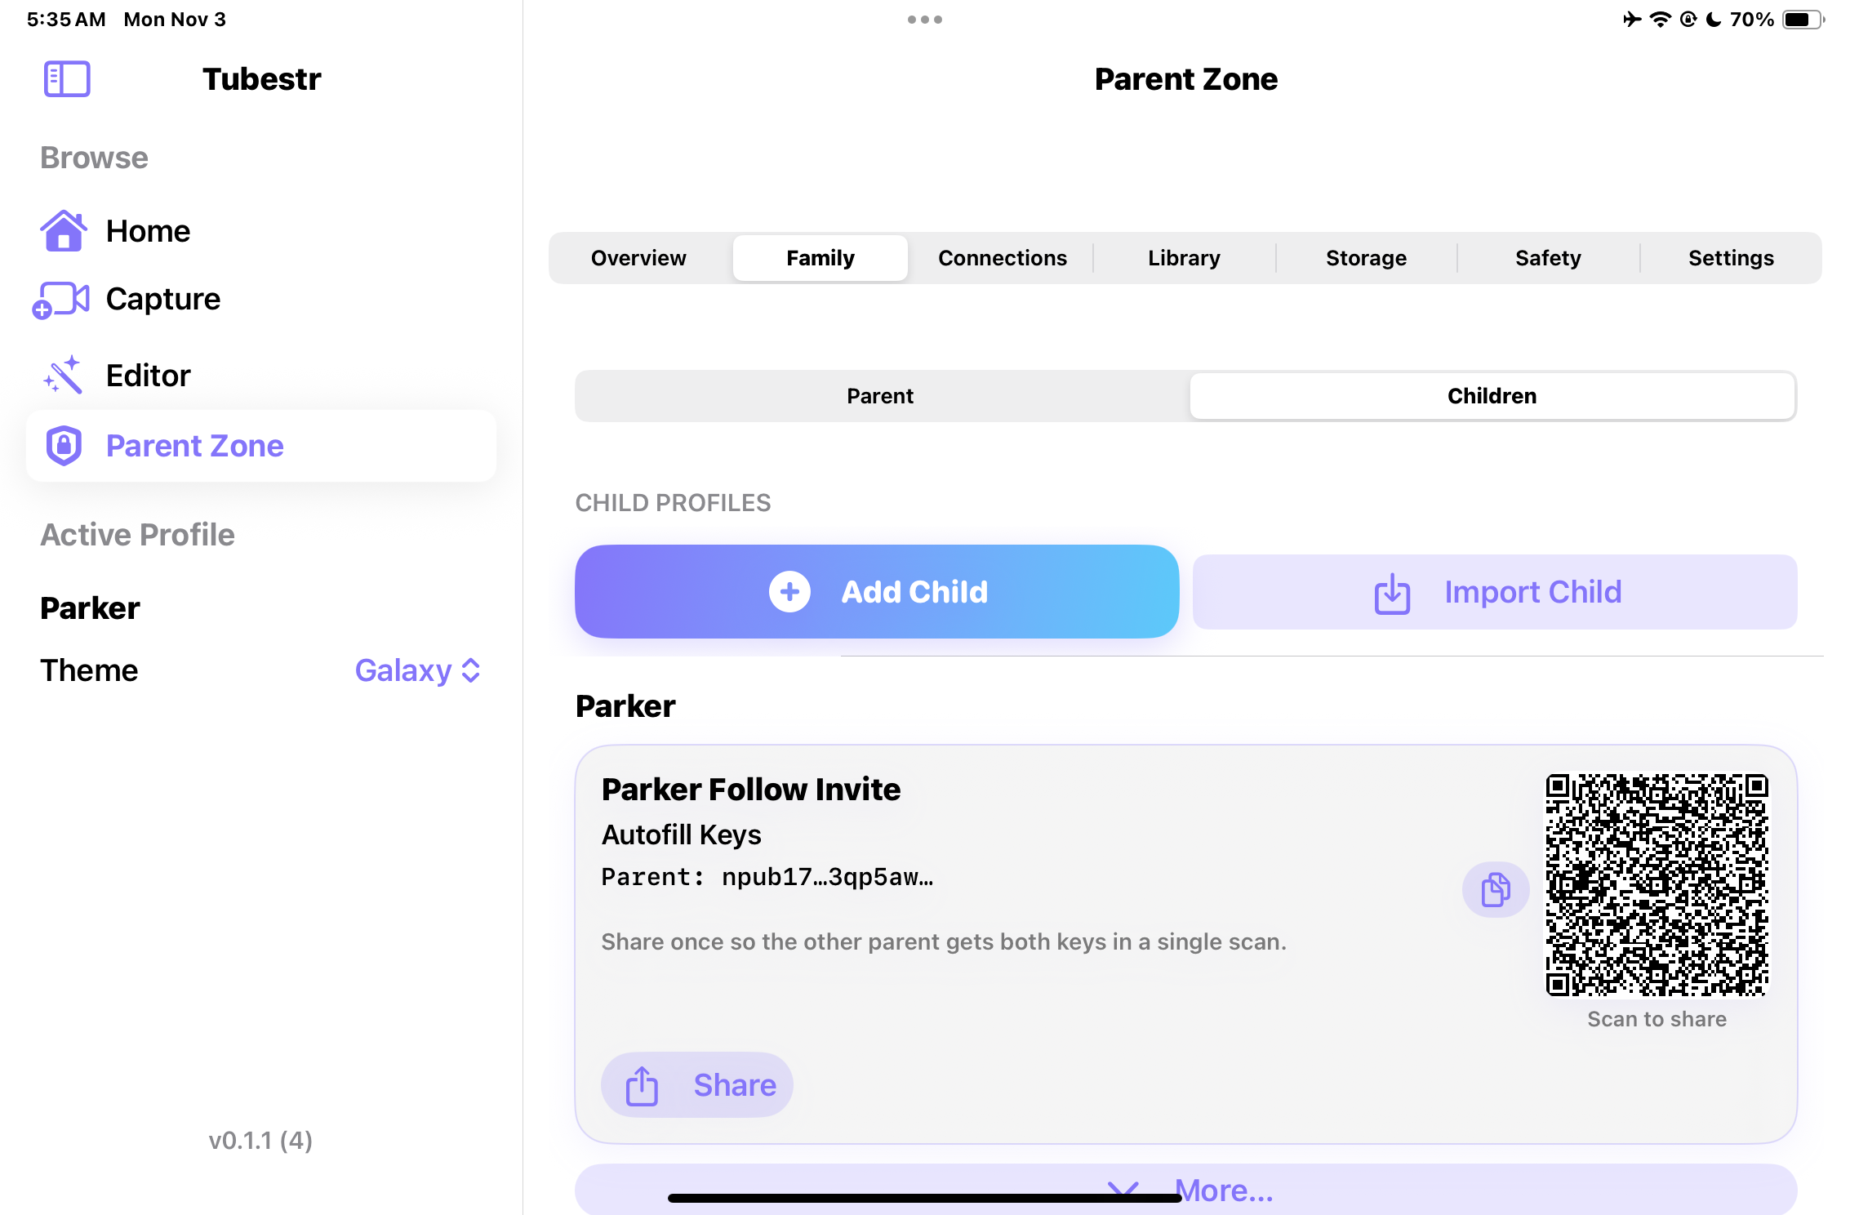
Task: Go to the Safety tab
Action: point(1548,258)
